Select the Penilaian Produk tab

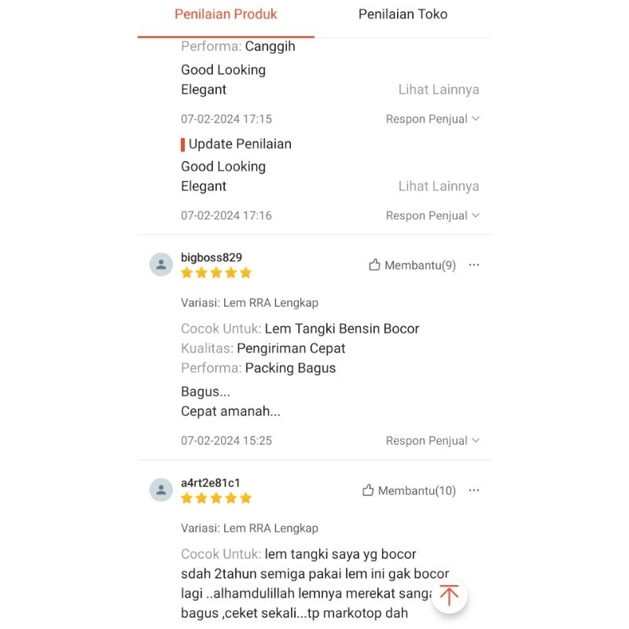(x=226, y=14)
